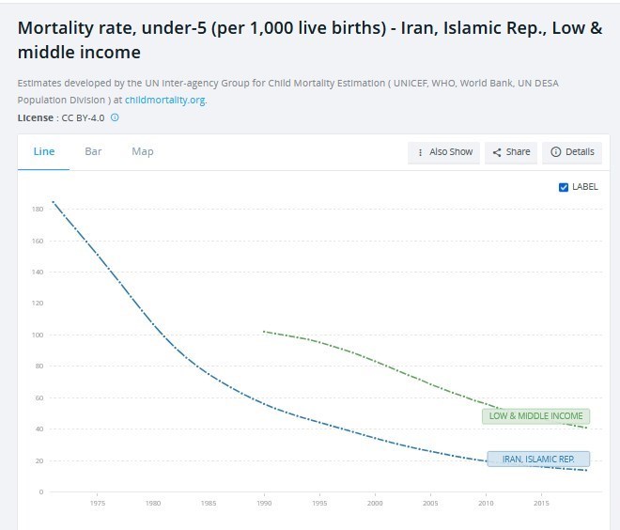Open the Also Show dropdown
The width and height of the screenshot is (620, 530).
pos(444,152)
